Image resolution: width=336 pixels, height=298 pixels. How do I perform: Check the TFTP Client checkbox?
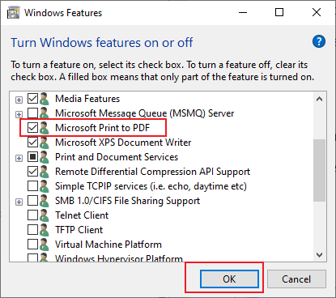coord(32,230)
